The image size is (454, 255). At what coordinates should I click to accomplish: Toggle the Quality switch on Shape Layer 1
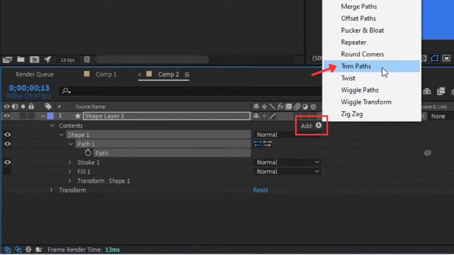click(x=272, y=116)
